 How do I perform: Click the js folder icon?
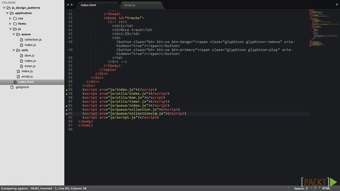(15, 29)
